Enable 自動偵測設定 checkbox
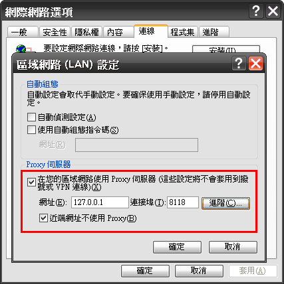 coord(31,117)
